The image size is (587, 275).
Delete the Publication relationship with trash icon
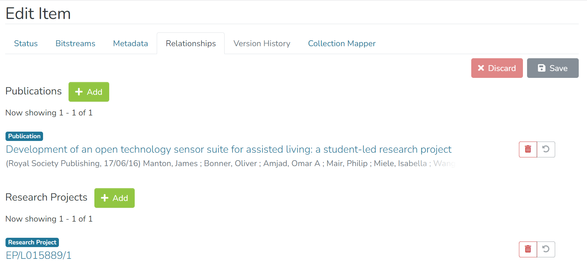click(528, 149)
